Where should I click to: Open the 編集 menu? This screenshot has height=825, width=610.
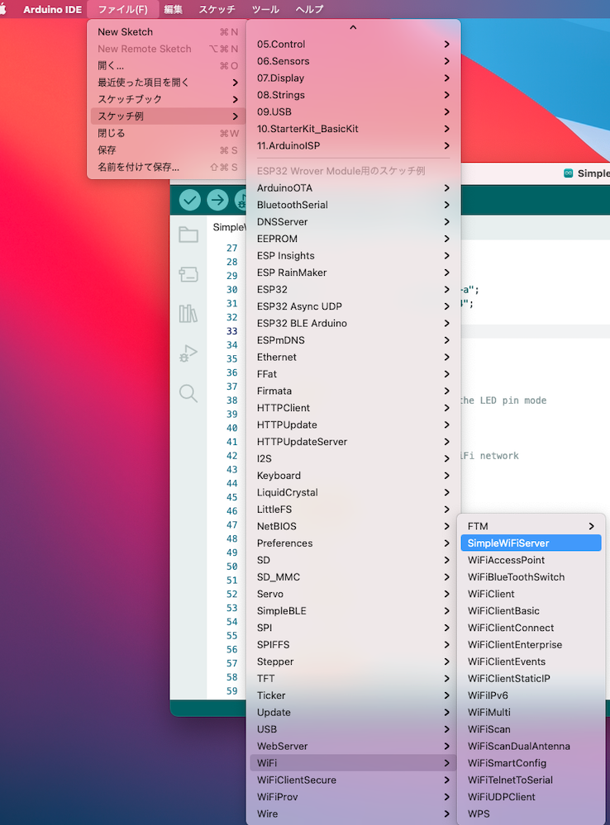click(x=173, y=9)
